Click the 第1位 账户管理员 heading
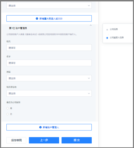The width and height of the screenshot is (134, 148). [x=18, y=28]
